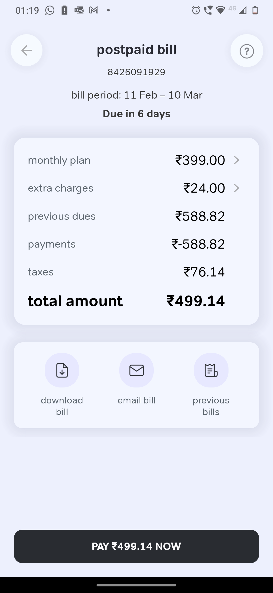Tap the total amount ₹499.14 value
Screen dimensions: 273x593
click(x=196, y=301)
